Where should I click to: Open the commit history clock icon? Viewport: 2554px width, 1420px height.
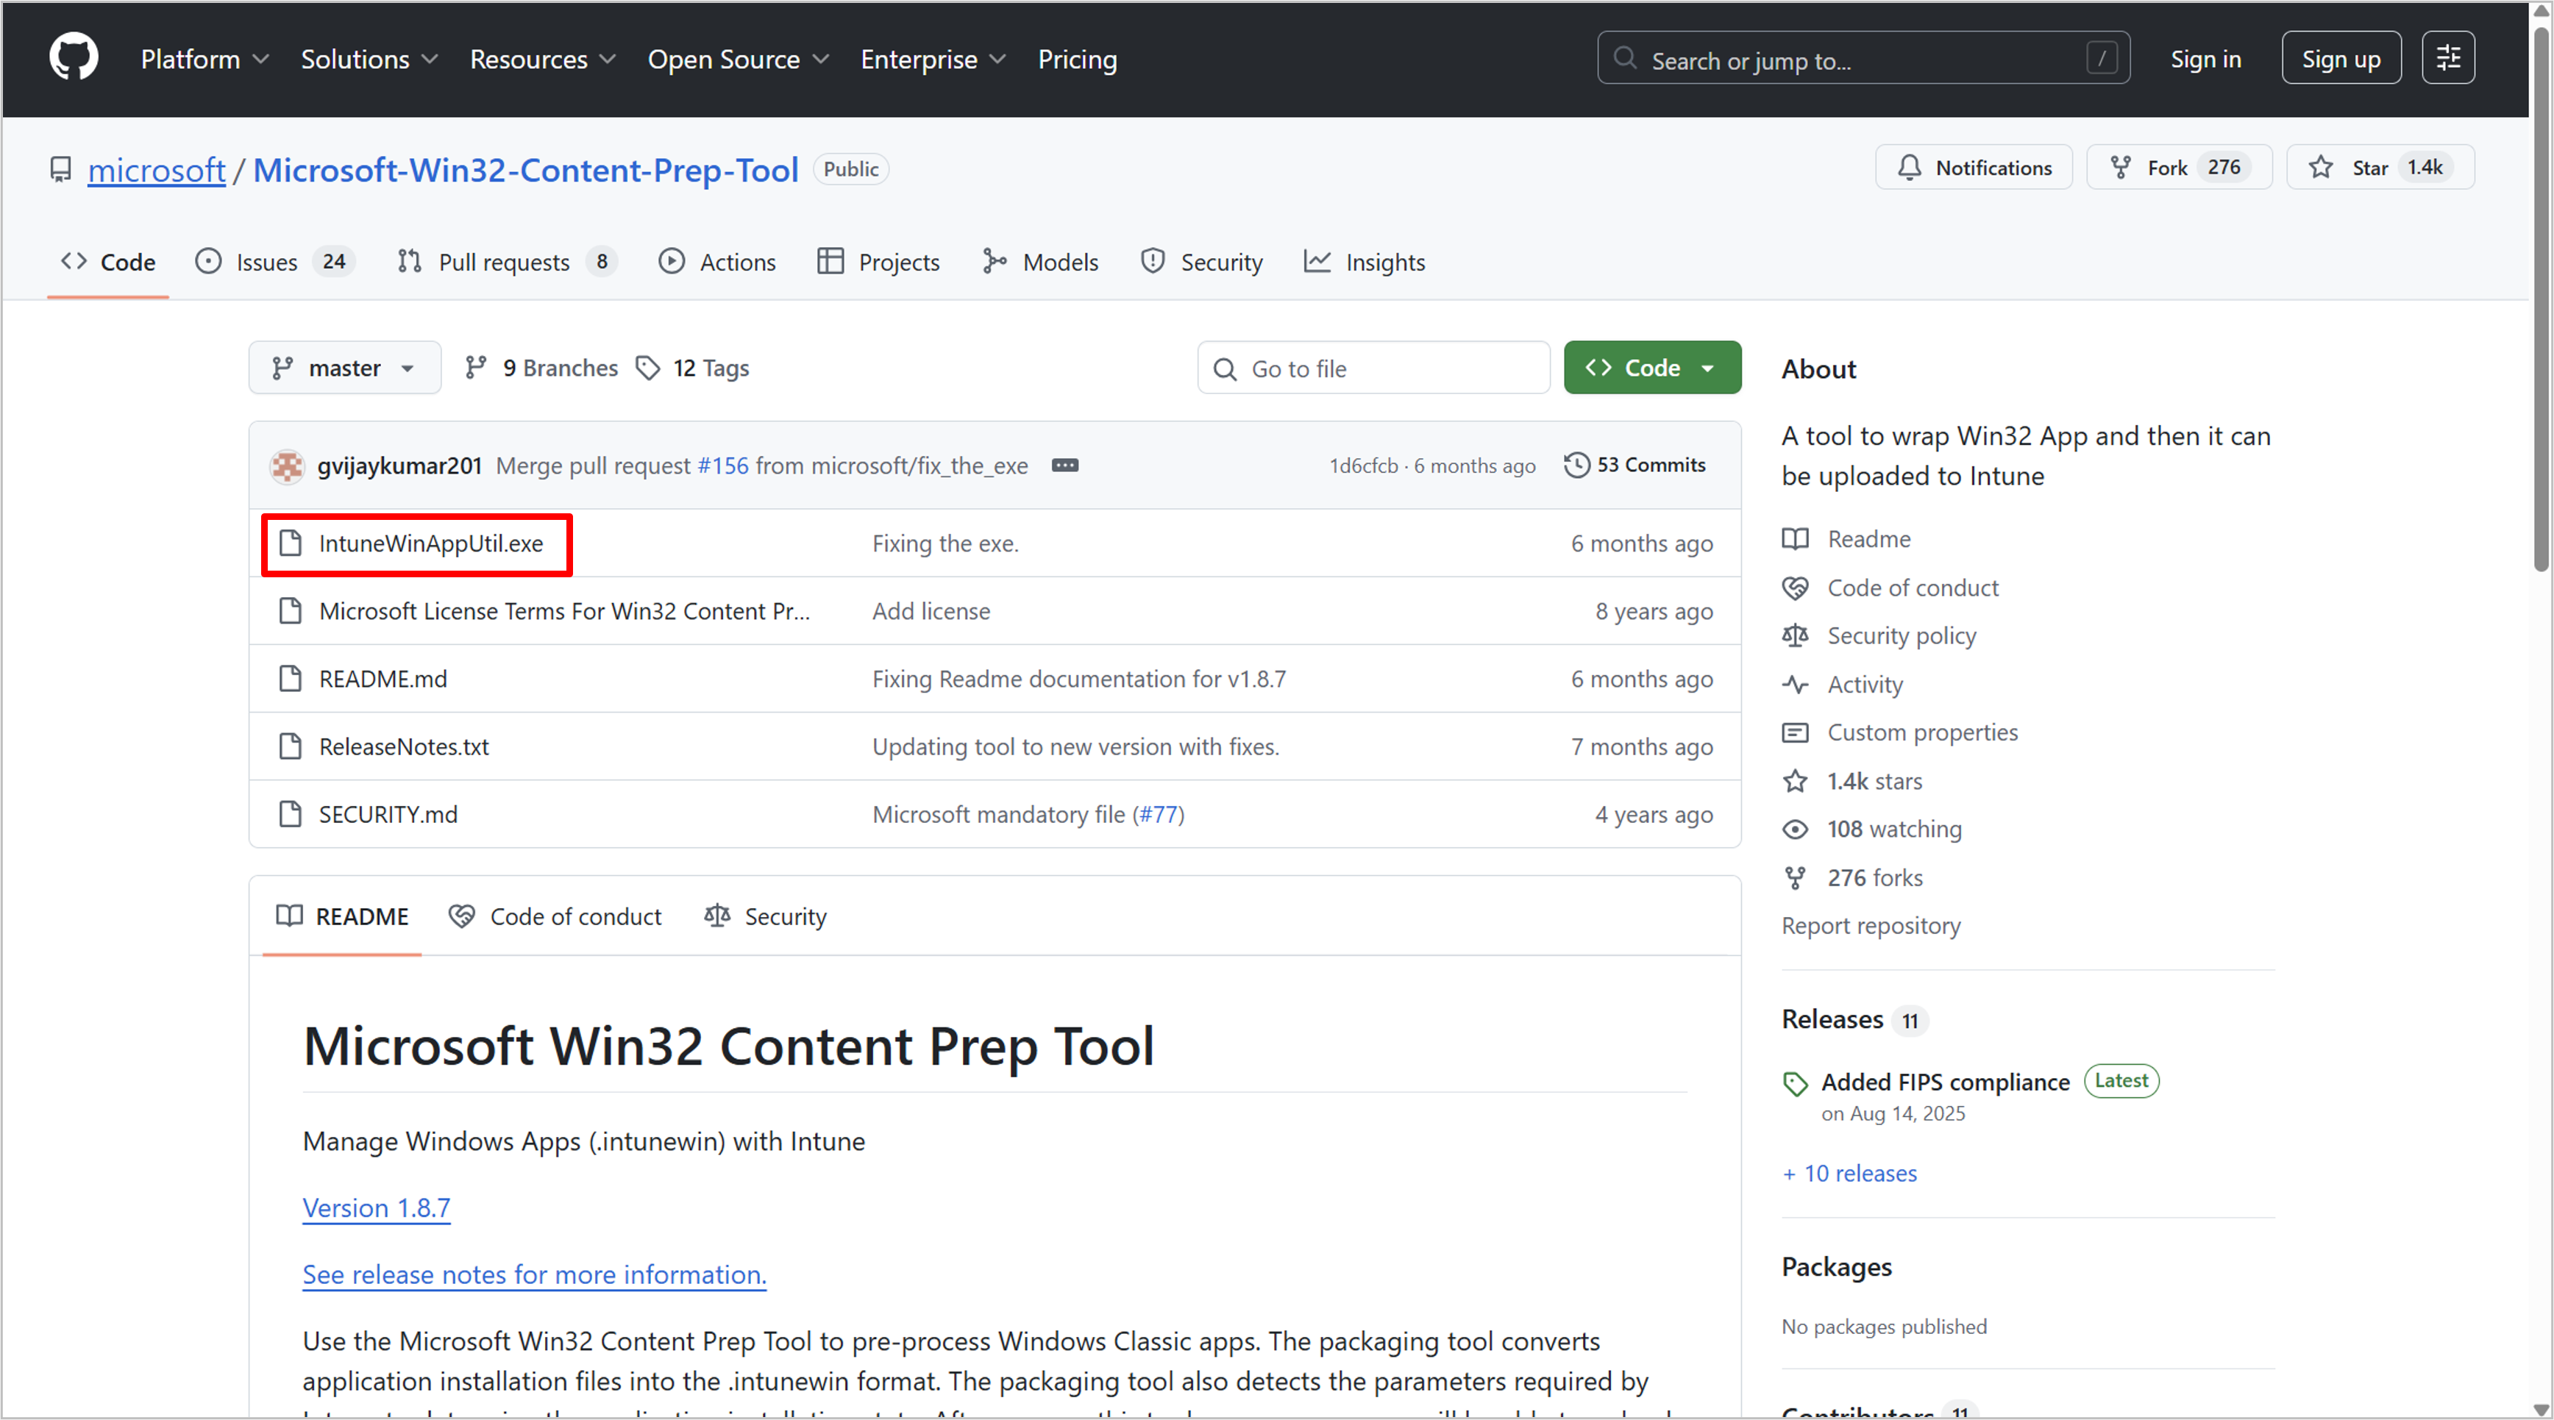coord(1576,465)
